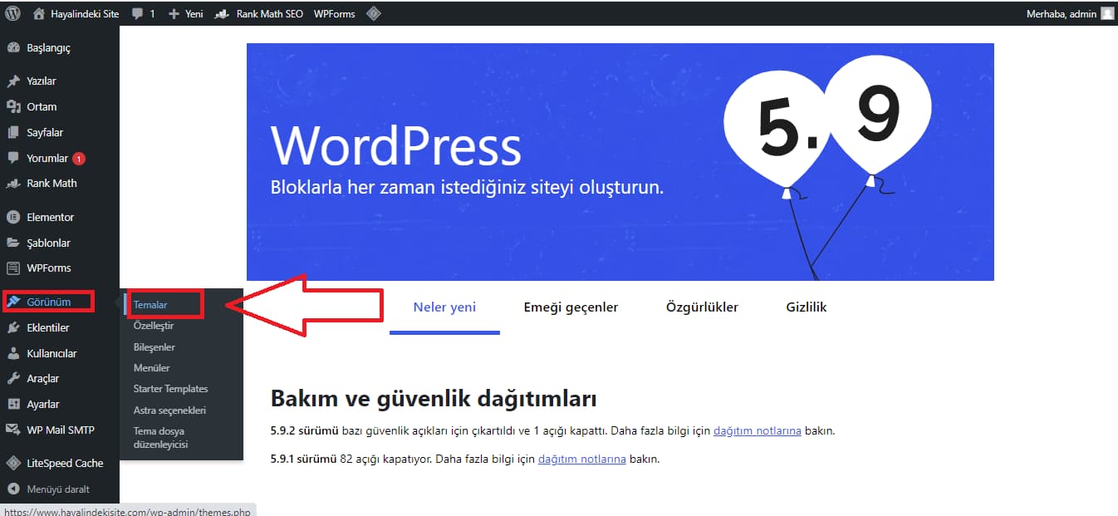Click the WP Mail SMTP envelope icon
The height and width of the screenshot is (516, 1118).
(13, 430)
